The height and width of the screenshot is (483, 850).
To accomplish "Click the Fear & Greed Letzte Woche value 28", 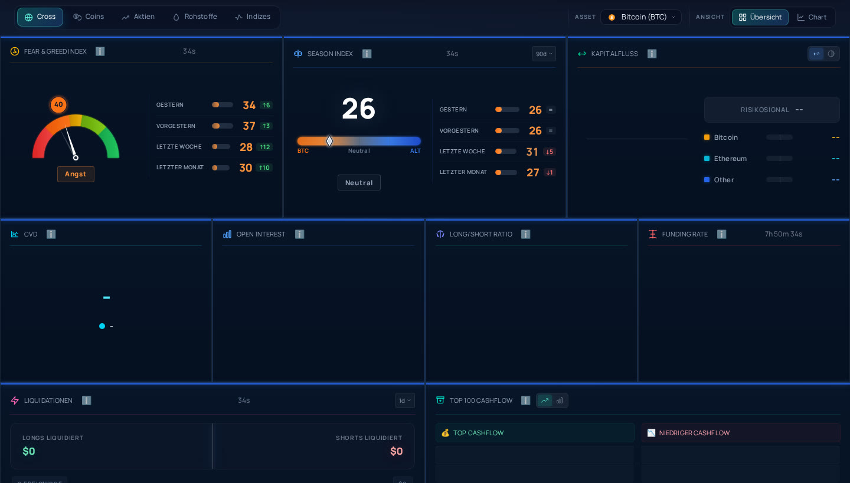I will [x=246, y=147].
